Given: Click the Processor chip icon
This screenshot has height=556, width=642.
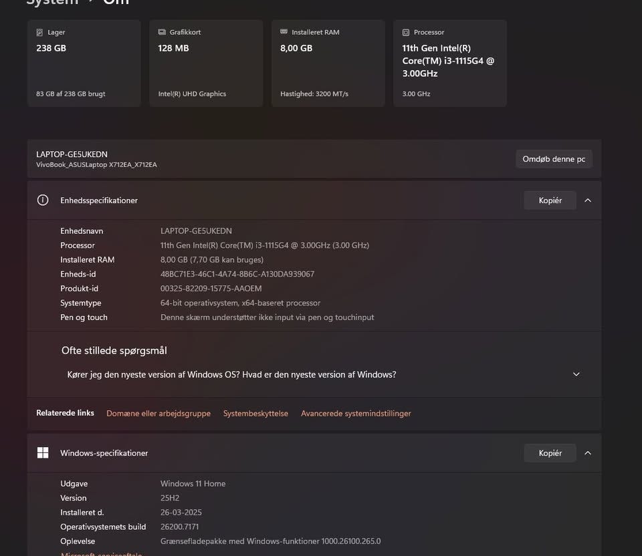Looking at the screenshot, I should tap(406, 32).
